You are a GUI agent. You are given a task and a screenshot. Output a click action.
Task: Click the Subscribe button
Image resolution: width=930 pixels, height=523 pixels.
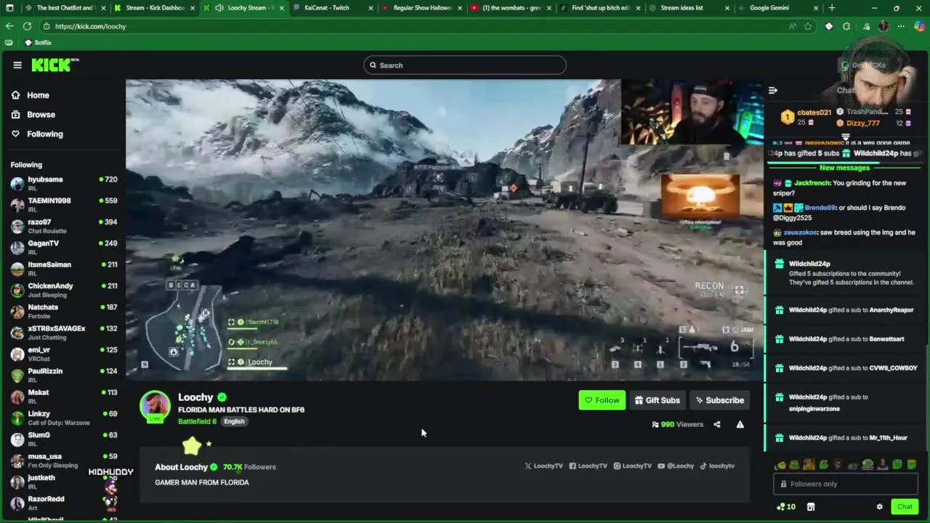(x=719, y=400)
